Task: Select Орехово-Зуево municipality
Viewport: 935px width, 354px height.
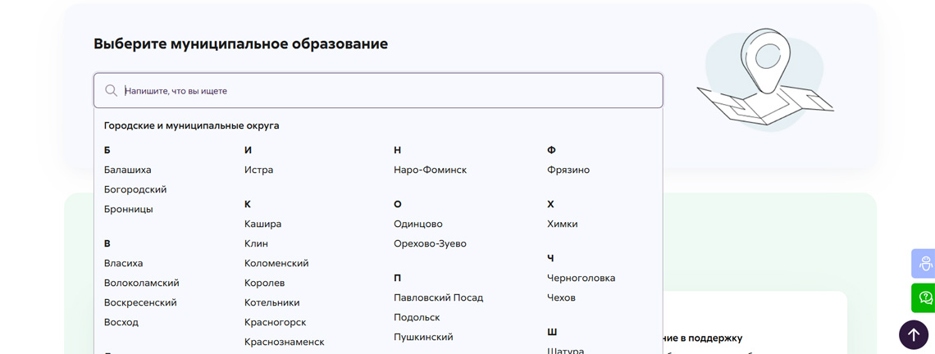Action: (x=430, y=243)
